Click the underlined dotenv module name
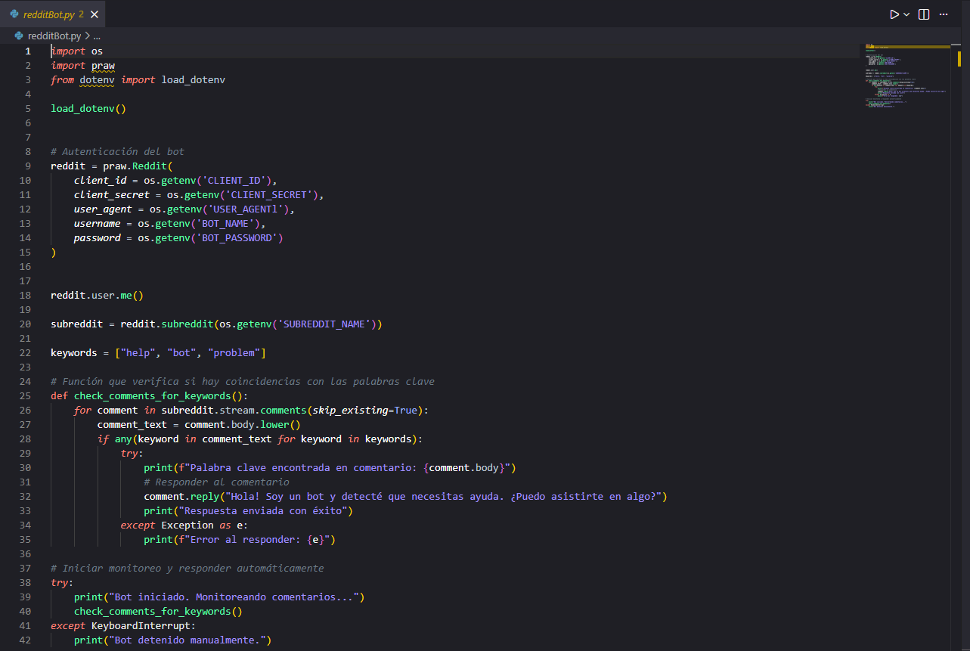970x651 pixels. click(97, 80)
